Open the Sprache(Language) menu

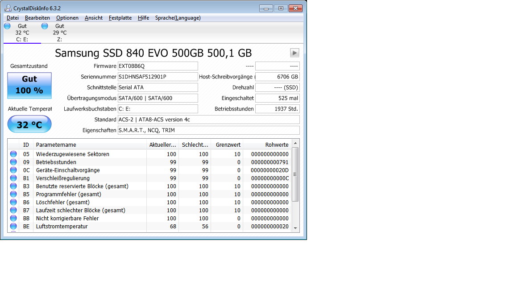178,18
